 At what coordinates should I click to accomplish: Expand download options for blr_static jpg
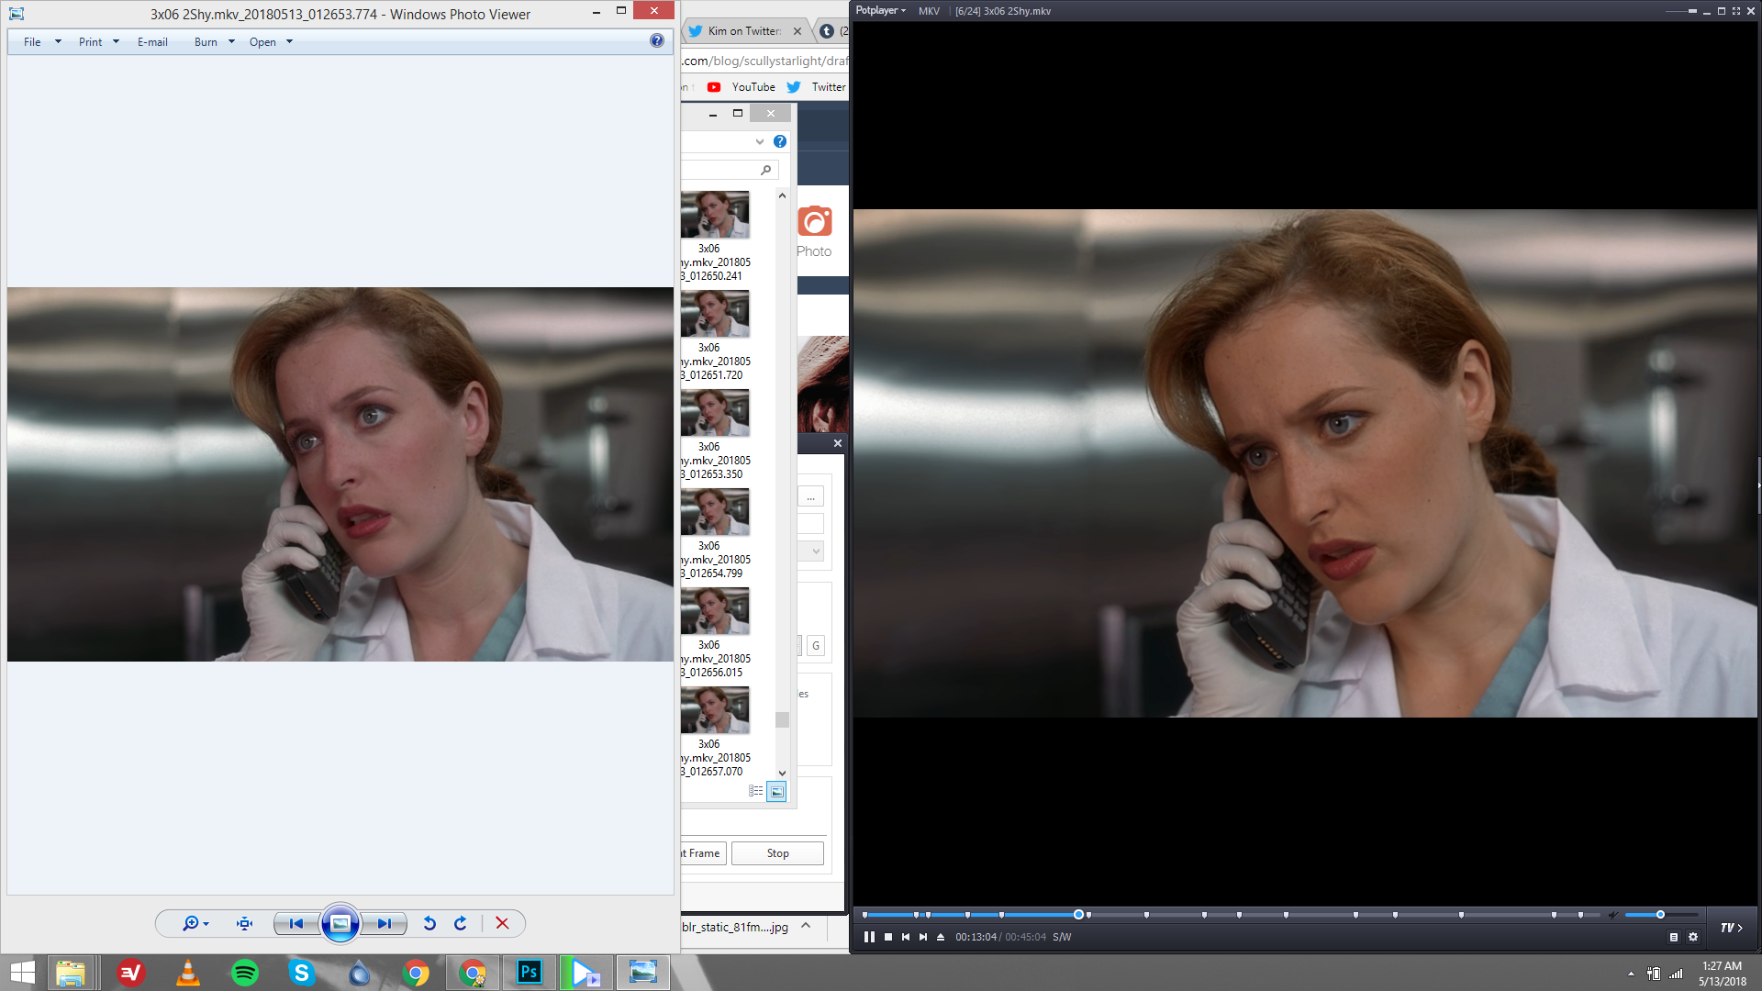pos(806,926)
